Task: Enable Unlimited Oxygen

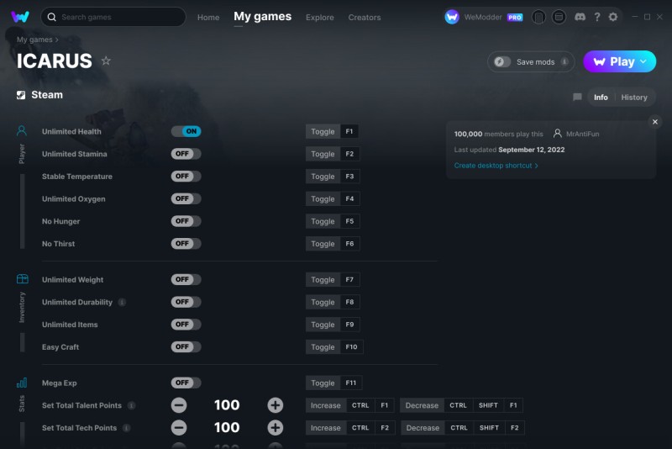Action: click(x=186, y=198)
